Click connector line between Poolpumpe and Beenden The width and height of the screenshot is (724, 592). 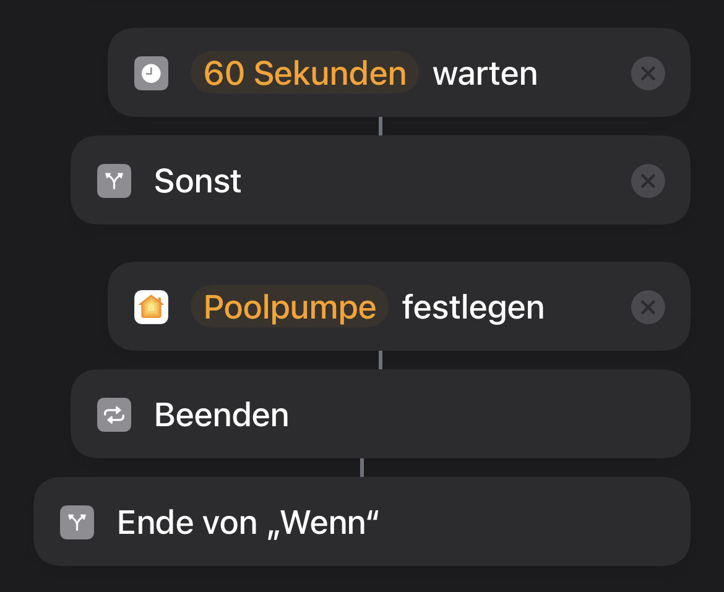(x=380, y=360)
